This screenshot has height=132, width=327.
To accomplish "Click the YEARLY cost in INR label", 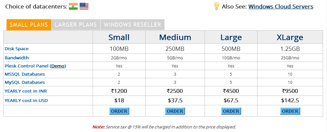I will (x=24, y=91).
